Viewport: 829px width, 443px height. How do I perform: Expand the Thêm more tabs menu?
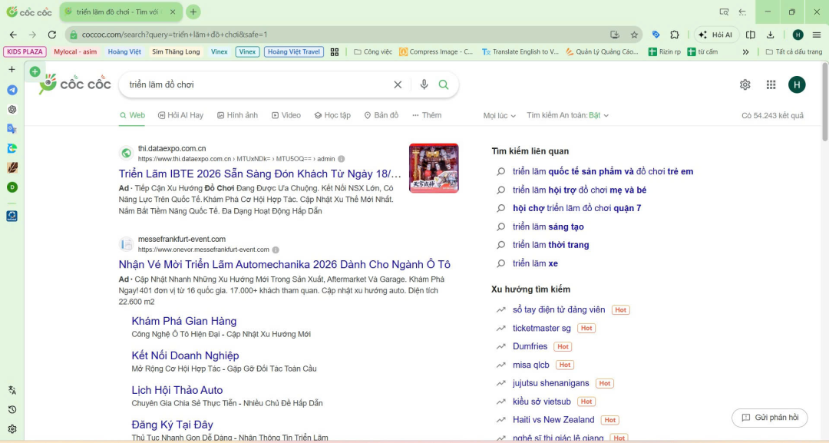[427, 115]
